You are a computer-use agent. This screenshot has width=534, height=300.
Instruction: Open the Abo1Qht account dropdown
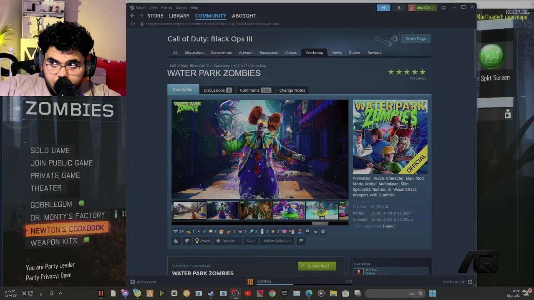[422, 7]
